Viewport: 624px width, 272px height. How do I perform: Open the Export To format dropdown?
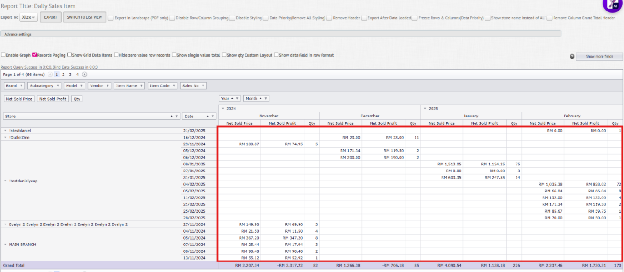(29, 17)
